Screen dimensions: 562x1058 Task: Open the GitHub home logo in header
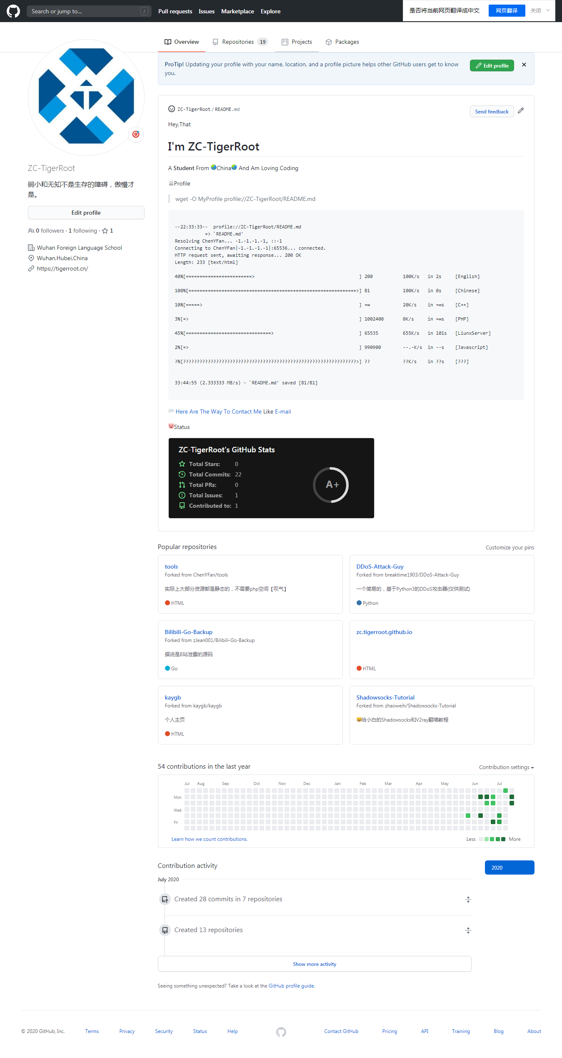coord(13,11)
